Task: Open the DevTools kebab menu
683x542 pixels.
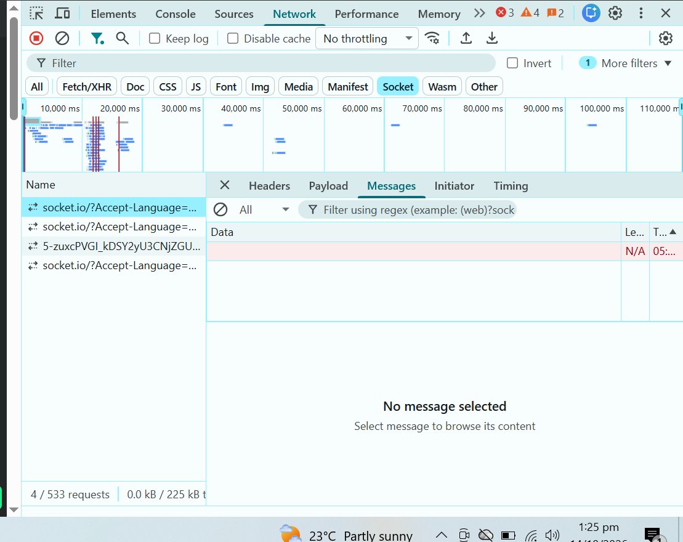Action: 641,14
